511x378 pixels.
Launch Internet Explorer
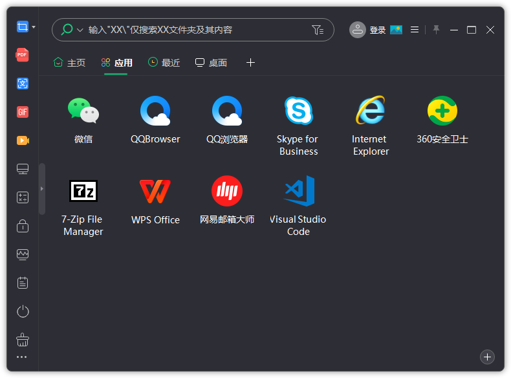[x=371, y=126]
